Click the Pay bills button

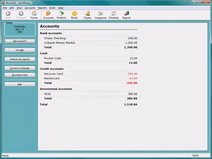(x=20, y=50)
